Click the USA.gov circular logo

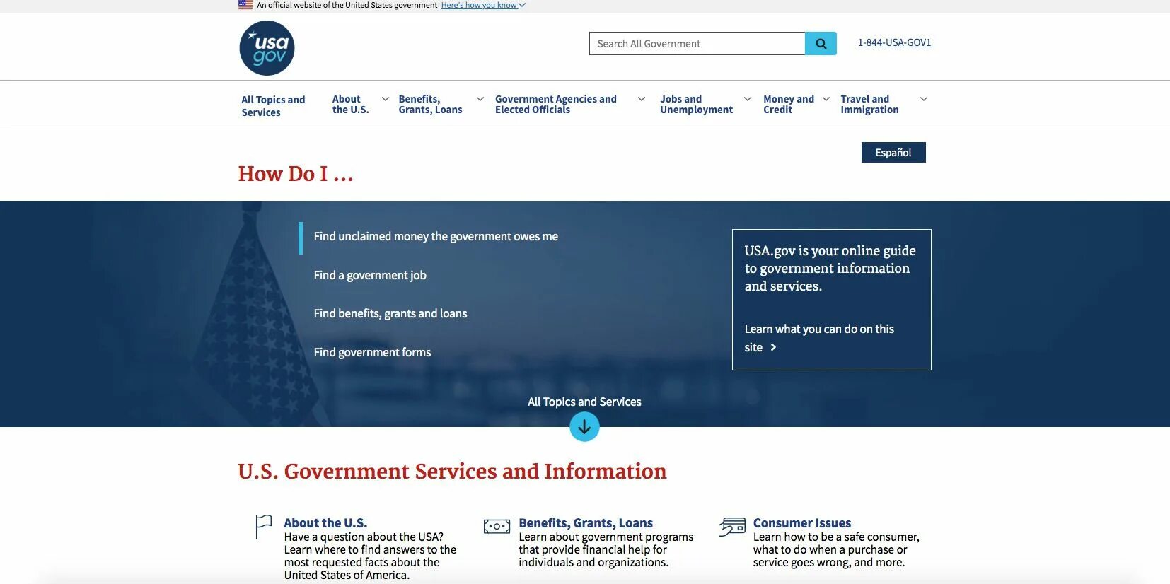click(x=267, y=48)
